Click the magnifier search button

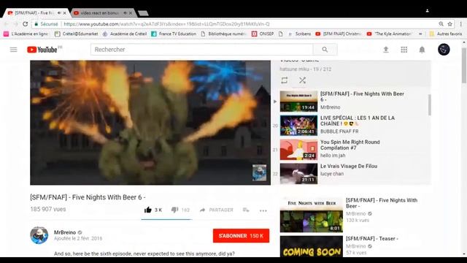[325, 50]
